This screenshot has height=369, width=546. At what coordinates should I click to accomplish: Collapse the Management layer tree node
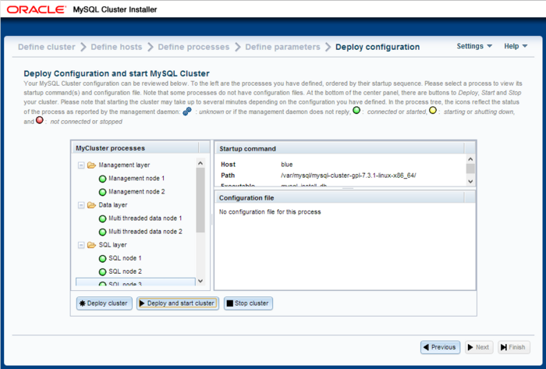click(81, 165)
